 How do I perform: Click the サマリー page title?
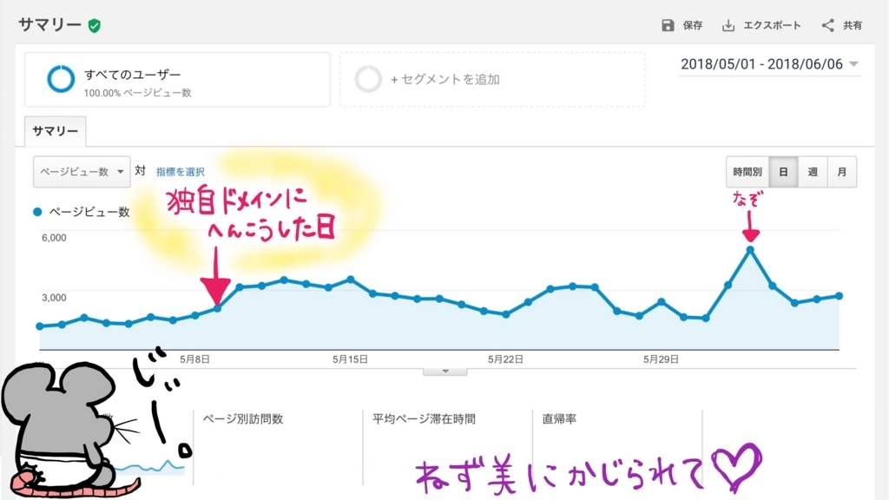coord(49,25)
